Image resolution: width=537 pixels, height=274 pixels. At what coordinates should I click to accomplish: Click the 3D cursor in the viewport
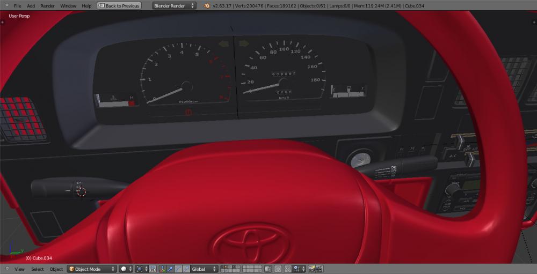pyautogui.click(x=82, y=192)
